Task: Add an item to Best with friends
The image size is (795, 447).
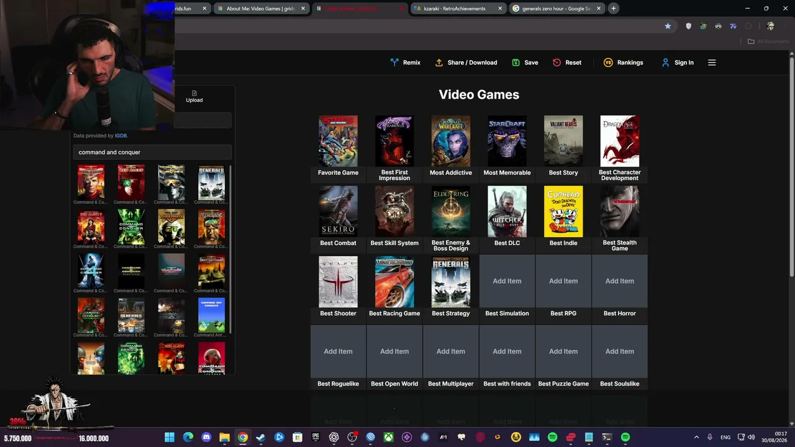Action: pyautogui.click(x=507, y=351)
